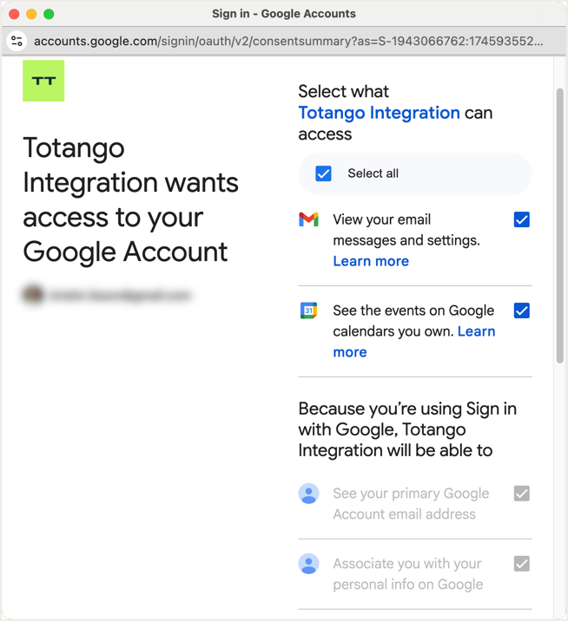Viewport: 568px width, 621px height.
Task: Click the Google Calendar icon
Action: pos(308,310)
